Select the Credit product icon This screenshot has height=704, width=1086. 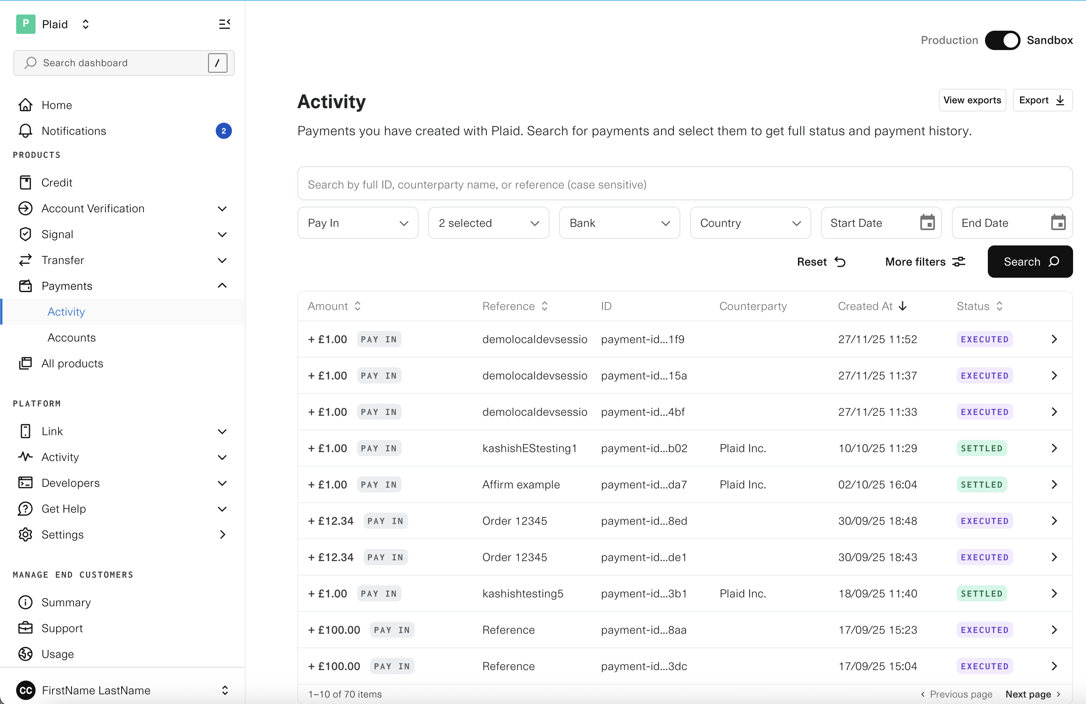[x=25, y=182]
